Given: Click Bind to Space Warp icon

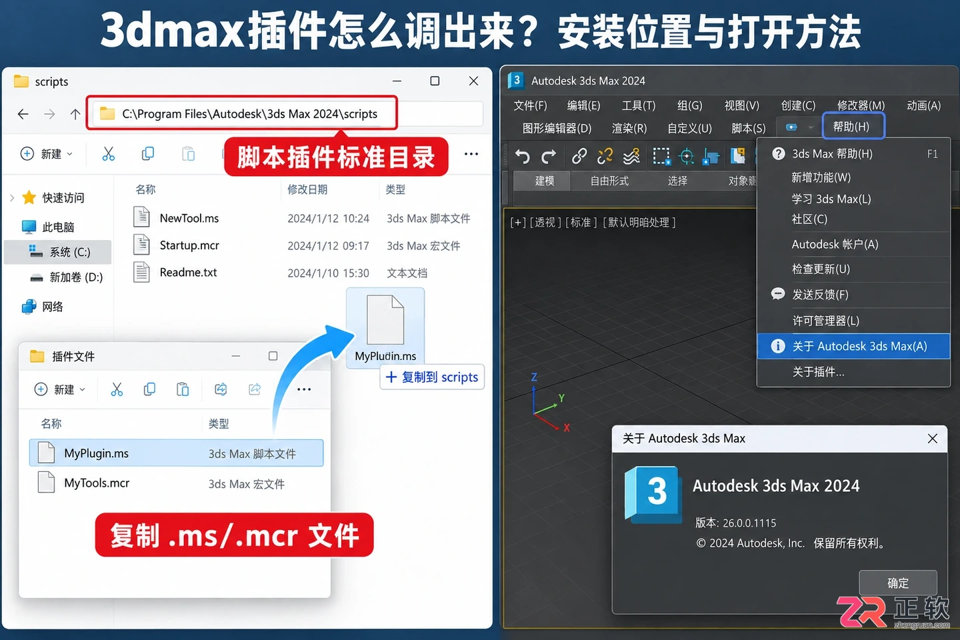Looking at the screenshot, I should [x=631, y=156].
